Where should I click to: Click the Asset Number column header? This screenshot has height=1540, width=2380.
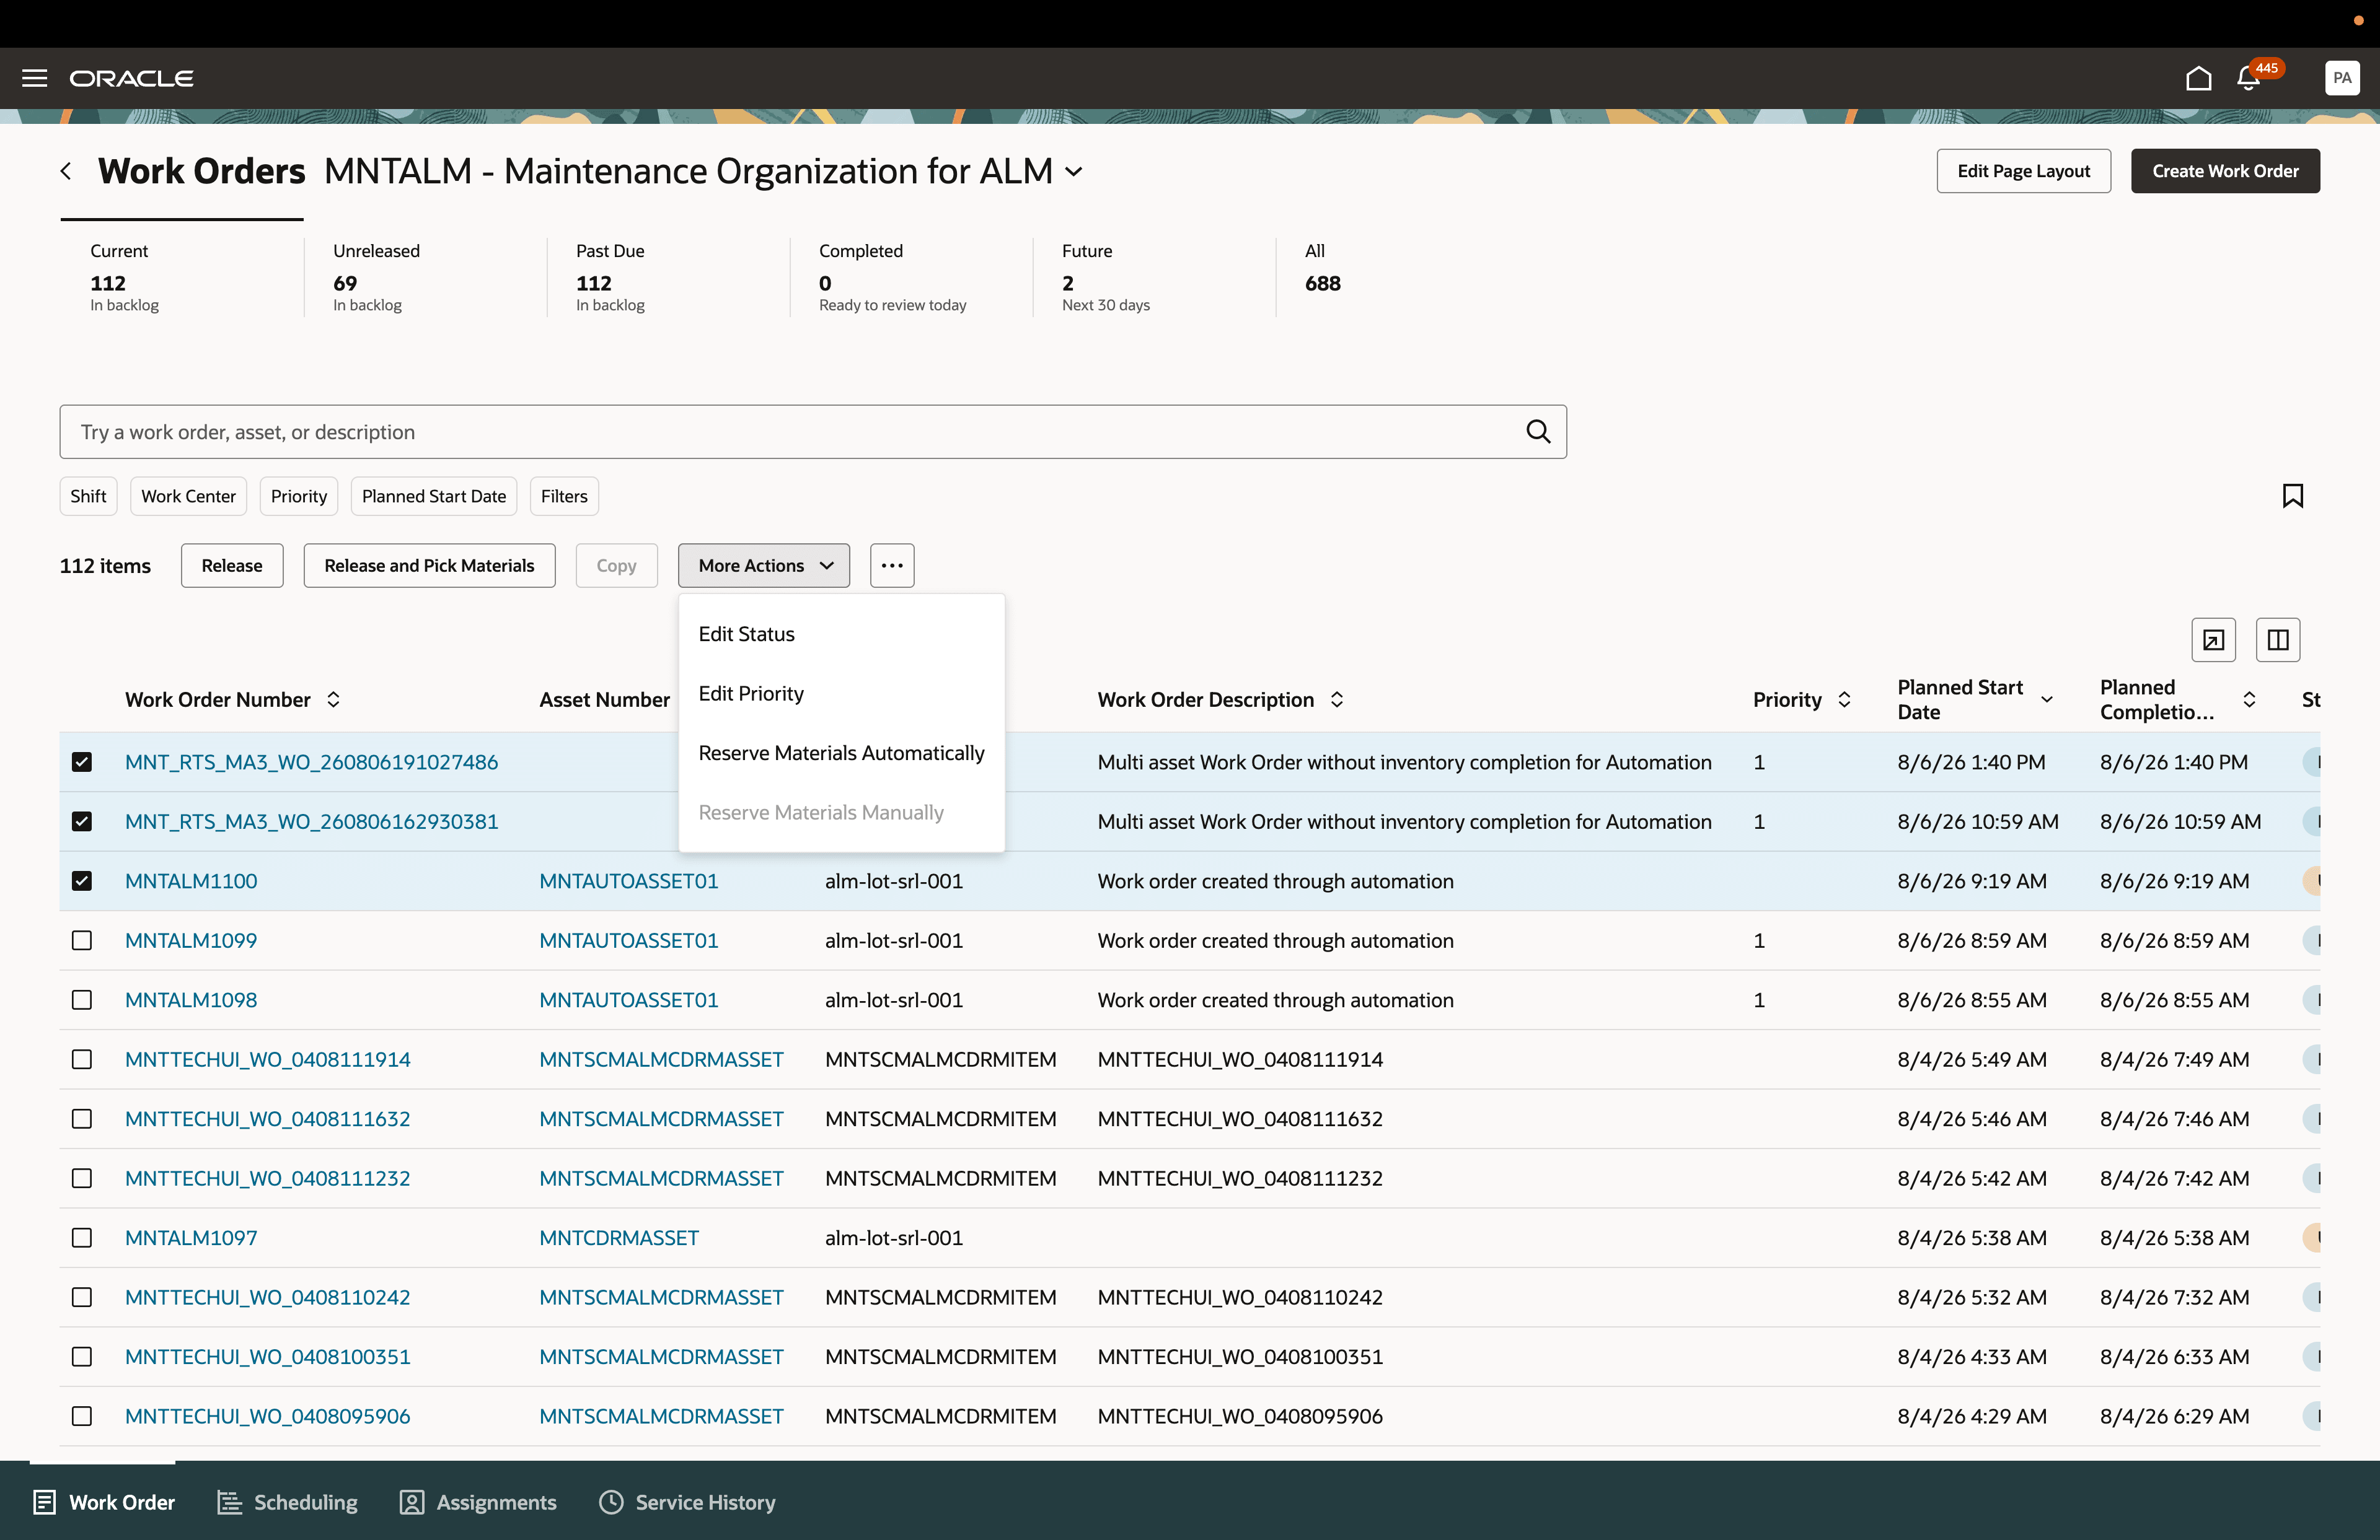point(605,699)
